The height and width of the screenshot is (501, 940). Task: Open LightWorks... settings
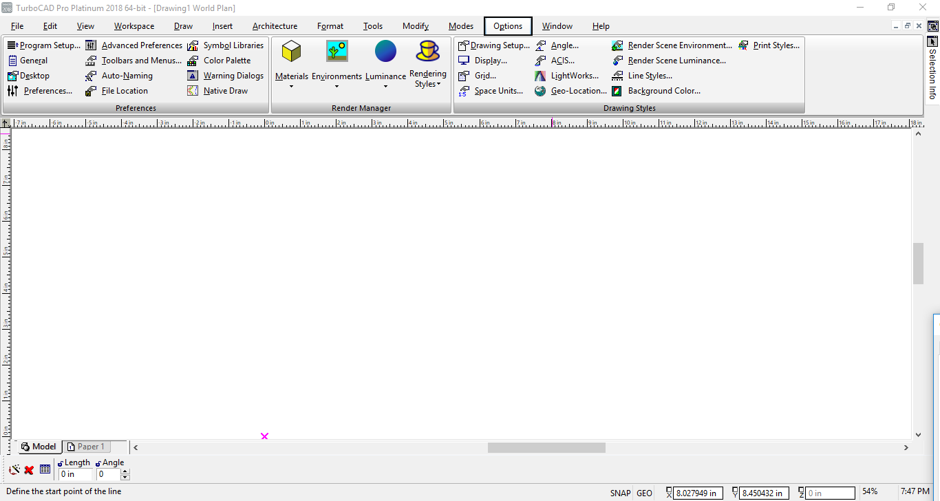[x=567, y=76]
